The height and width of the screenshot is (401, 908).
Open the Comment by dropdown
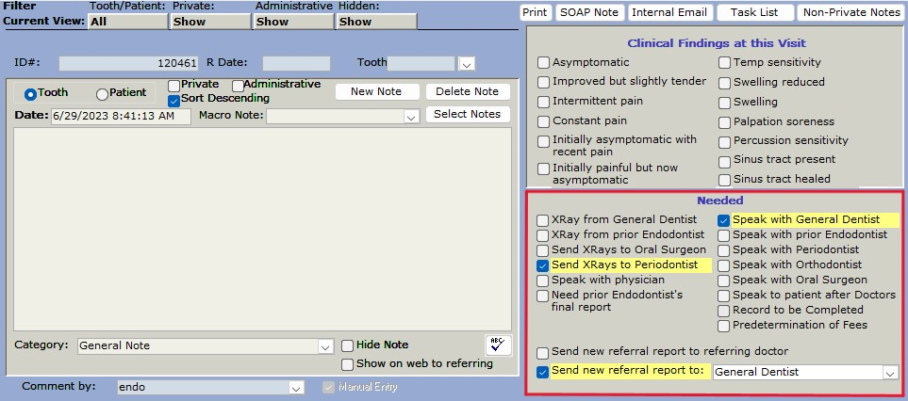296,388
